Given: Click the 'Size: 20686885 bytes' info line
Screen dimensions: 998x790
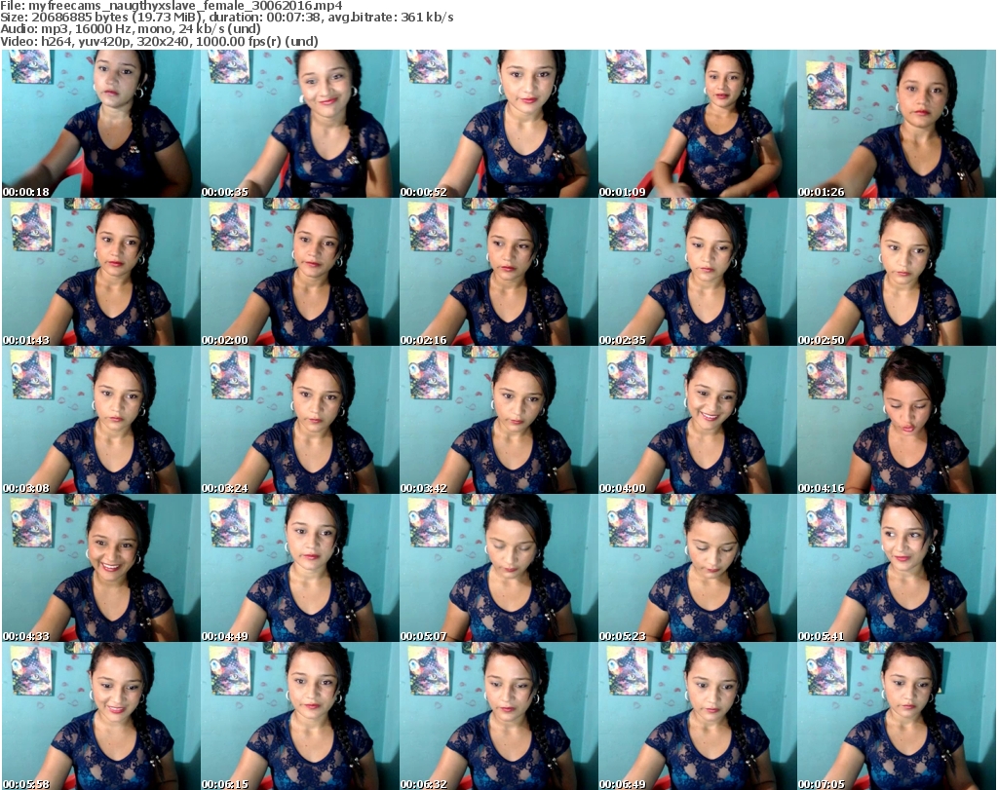Looking at the screenshot, I should pos(226,18).
